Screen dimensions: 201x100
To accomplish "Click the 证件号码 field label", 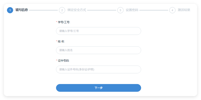I will pos(64,61).
